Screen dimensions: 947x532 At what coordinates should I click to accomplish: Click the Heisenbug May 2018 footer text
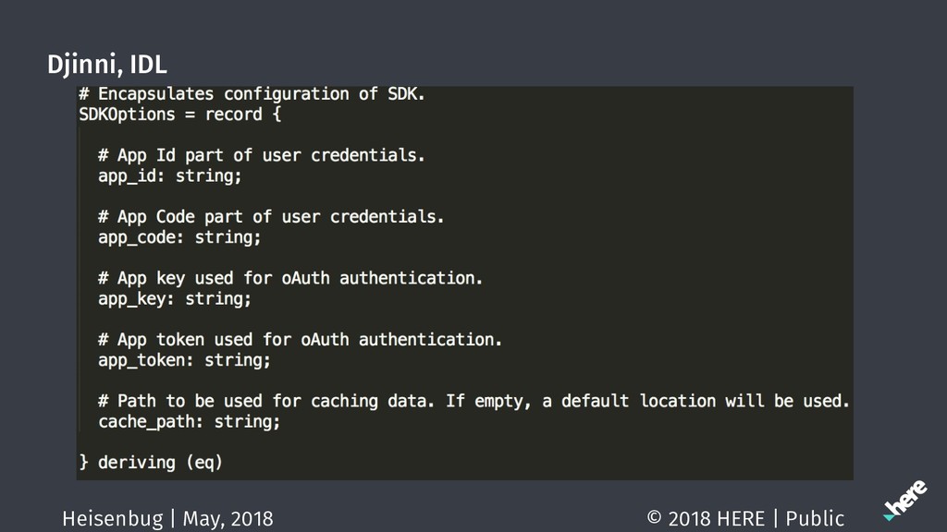167,519
